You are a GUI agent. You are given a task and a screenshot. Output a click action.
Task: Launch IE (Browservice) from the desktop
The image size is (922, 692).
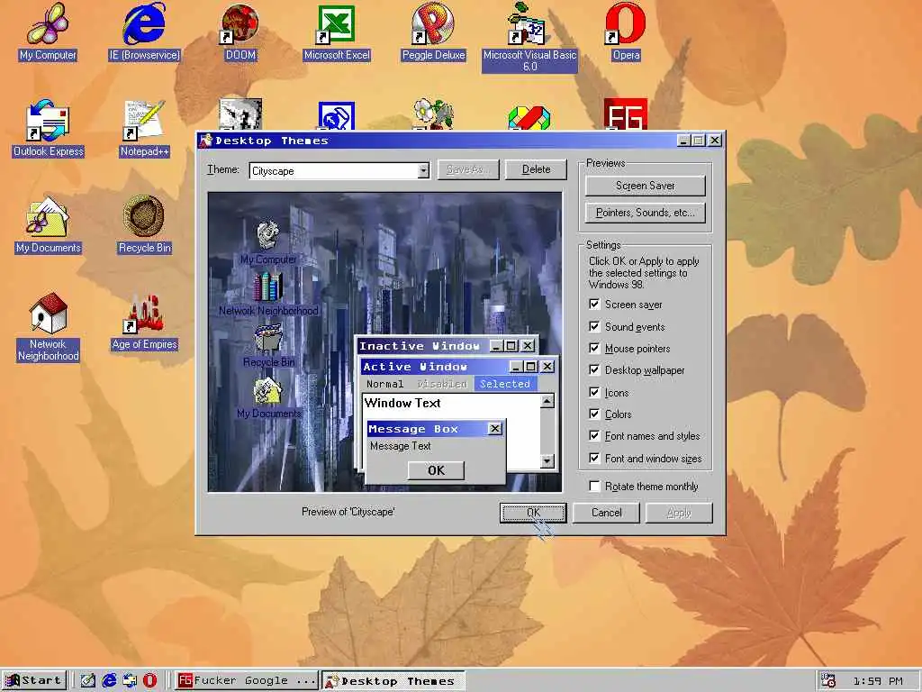click(144, 32)
